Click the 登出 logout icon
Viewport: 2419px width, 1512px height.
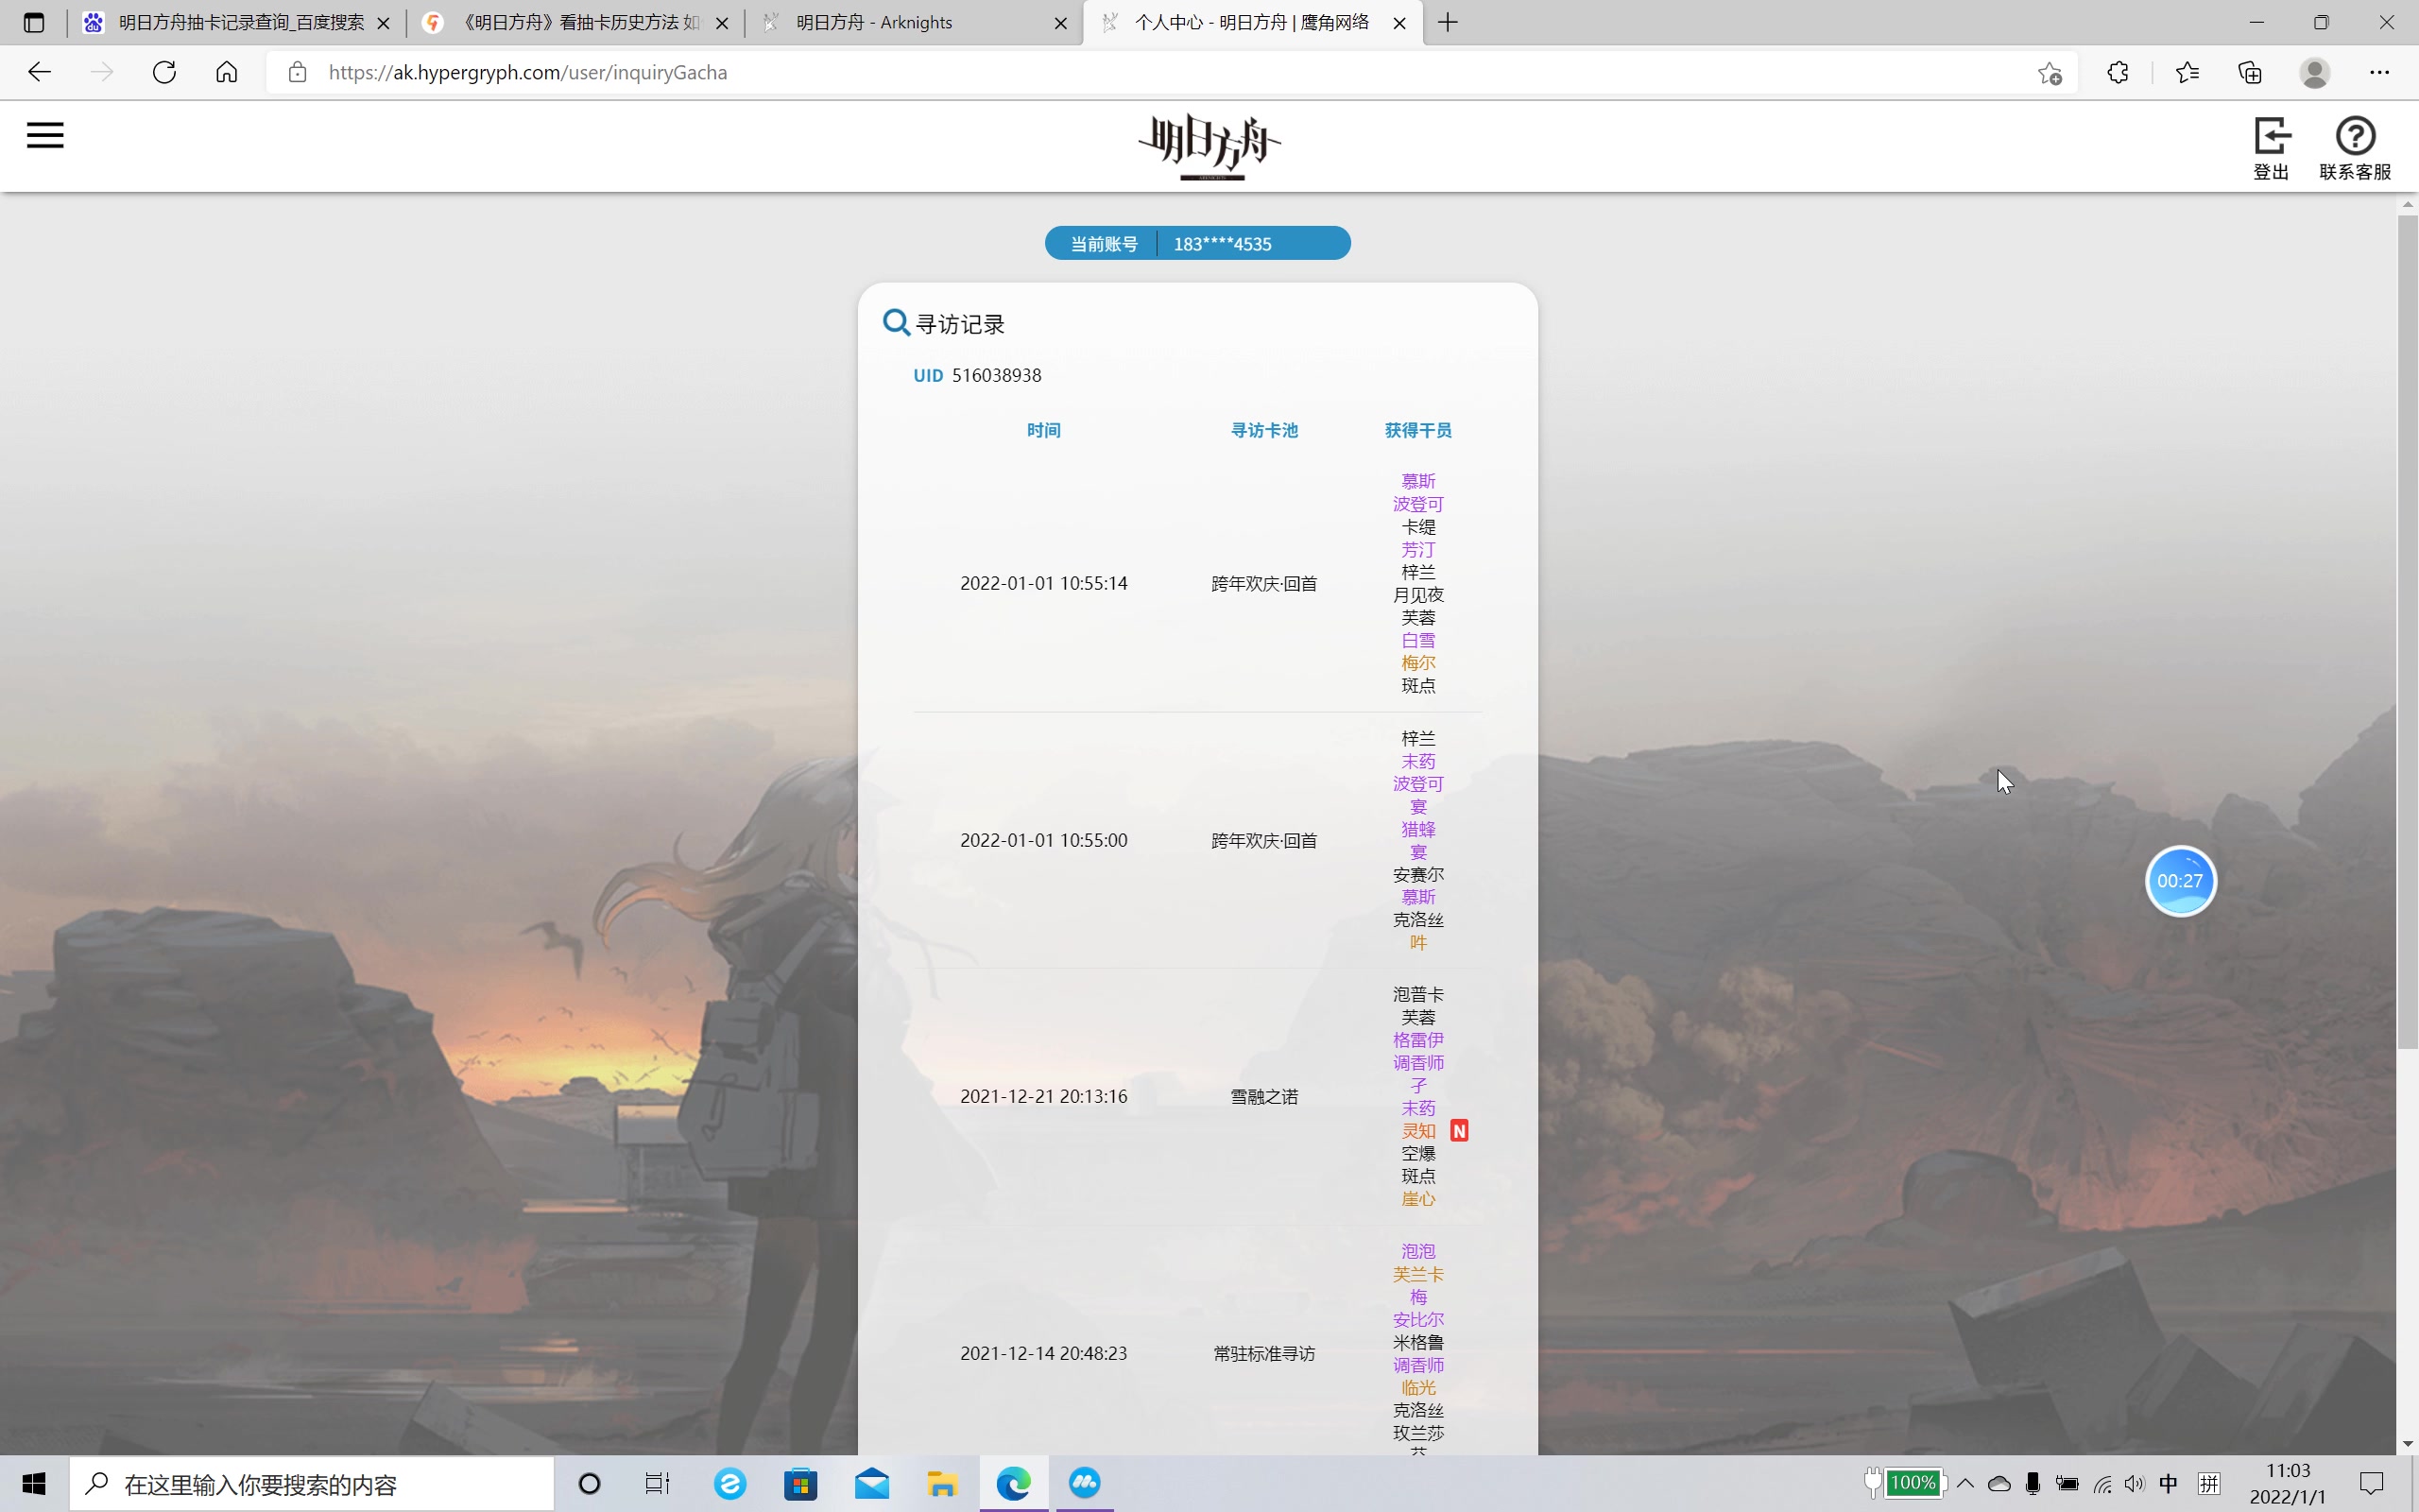tap(2271, 149)
